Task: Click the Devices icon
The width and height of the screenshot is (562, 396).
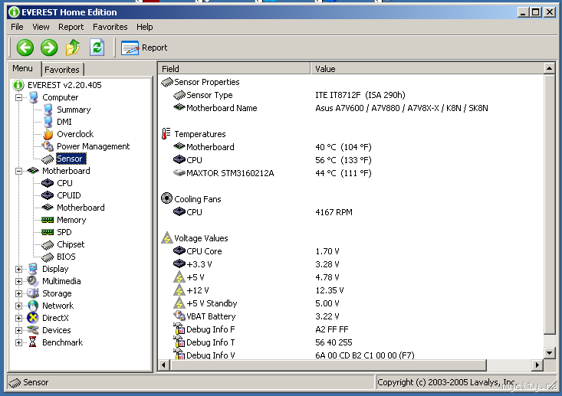Action: pos(33,330)
